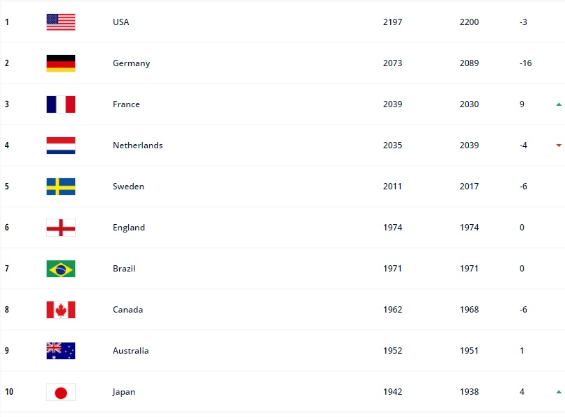Image resolution: width=565 pixels, height=417 pixels.
Task: Click France's green up arrow indicator
Action: tap(559, 104)
